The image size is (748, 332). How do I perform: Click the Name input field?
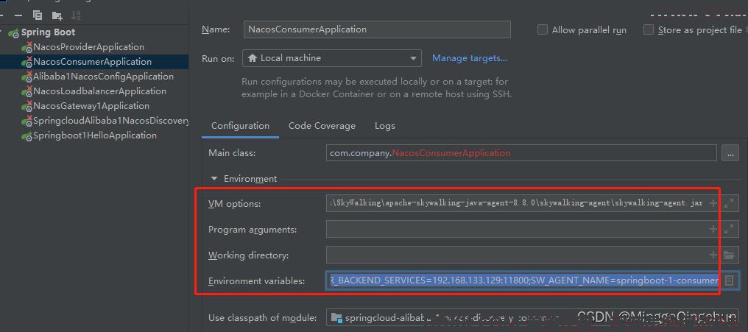[377, 29]
